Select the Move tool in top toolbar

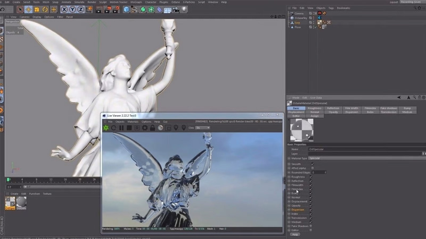coord(28,10)
